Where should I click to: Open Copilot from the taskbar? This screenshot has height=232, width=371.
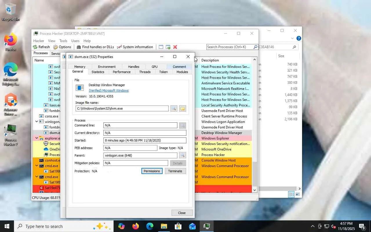[121, 226]
